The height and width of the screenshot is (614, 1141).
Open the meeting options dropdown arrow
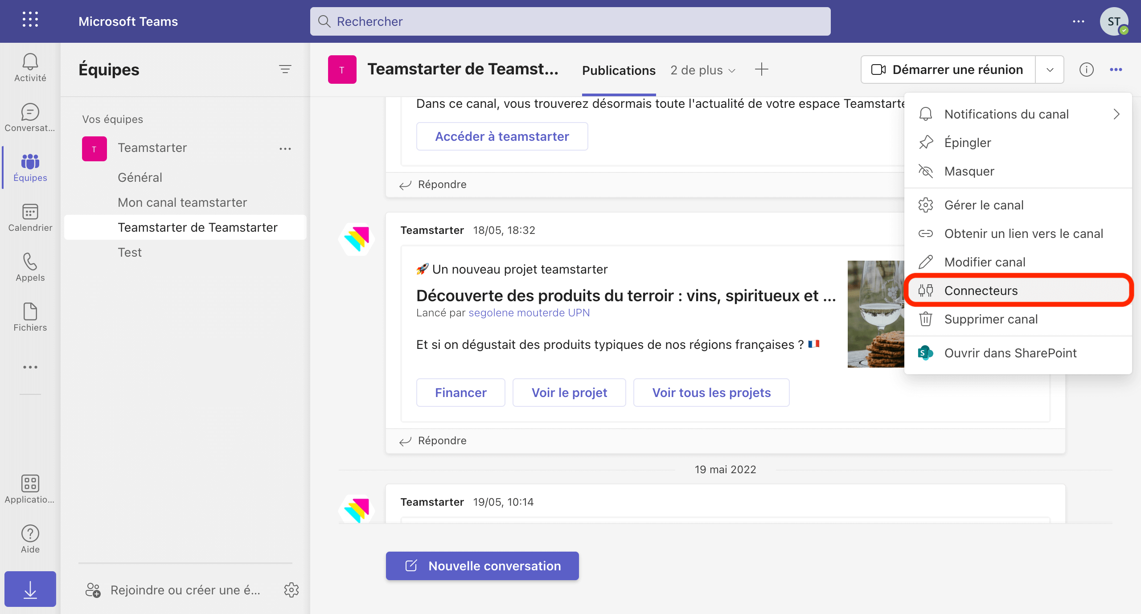1050,70
